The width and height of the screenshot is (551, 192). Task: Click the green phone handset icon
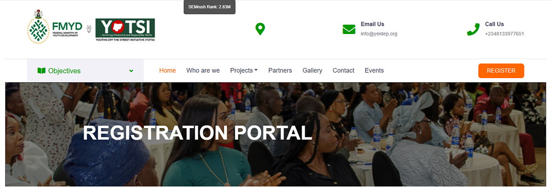tap(473, 29)
